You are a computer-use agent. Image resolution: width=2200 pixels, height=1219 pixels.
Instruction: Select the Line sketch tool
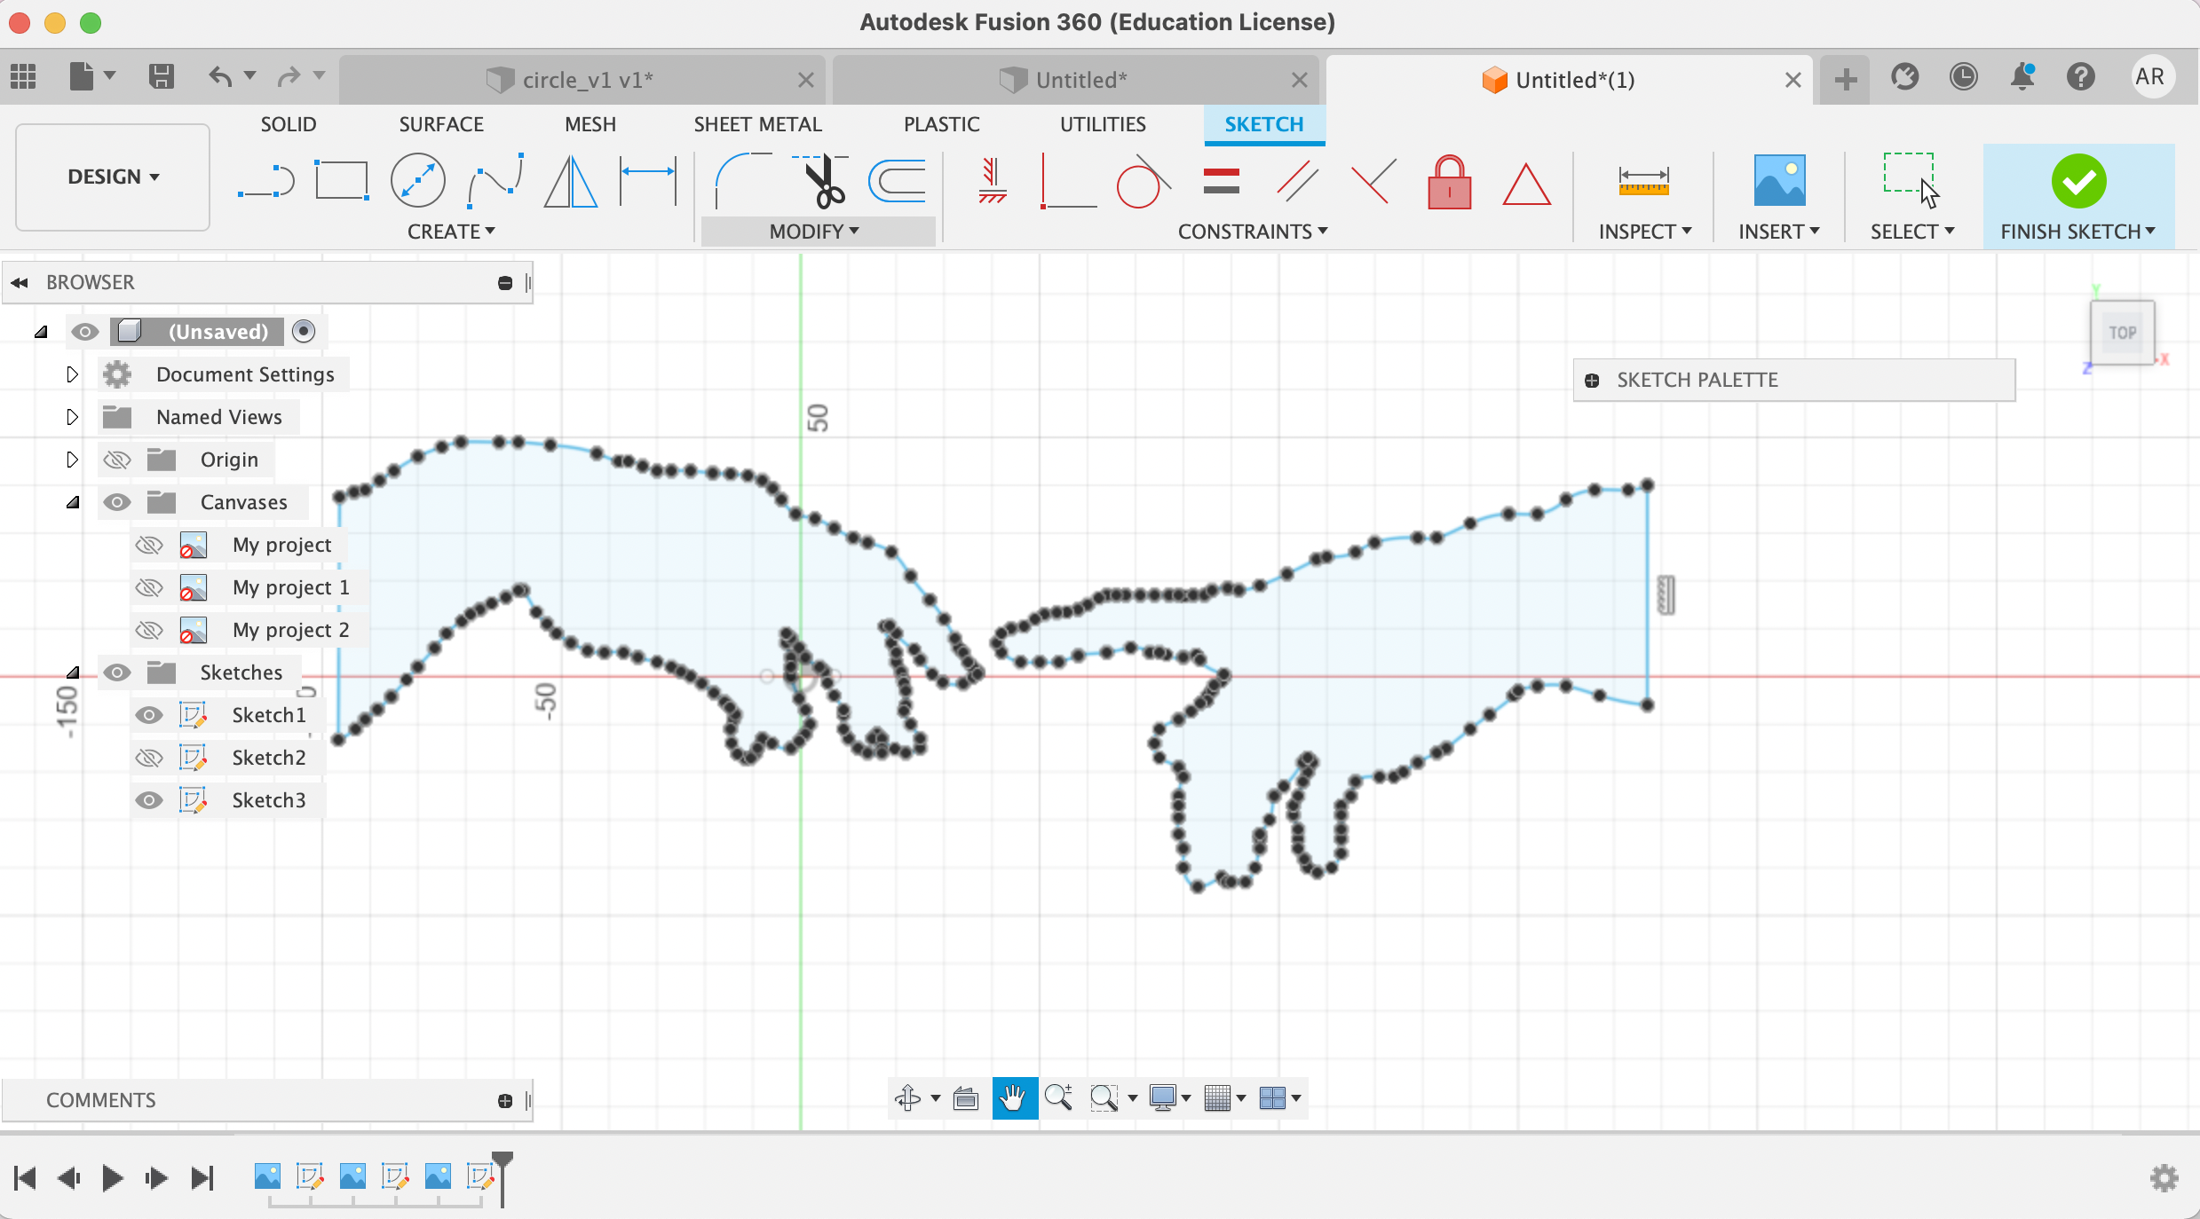[x=266, y=181]
